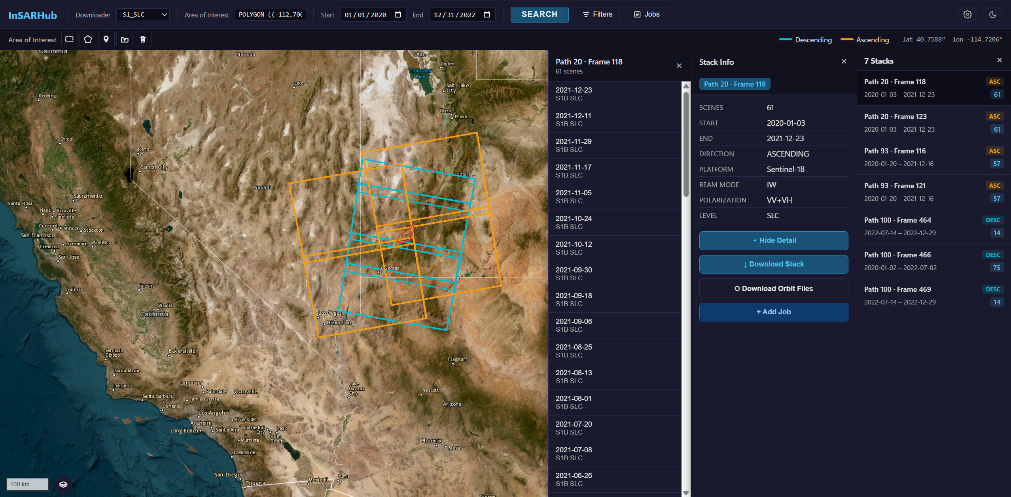Toggle dark mode moon icon
The height and width of the screenshot is (497, 1011).
click(x=992, y=15)
